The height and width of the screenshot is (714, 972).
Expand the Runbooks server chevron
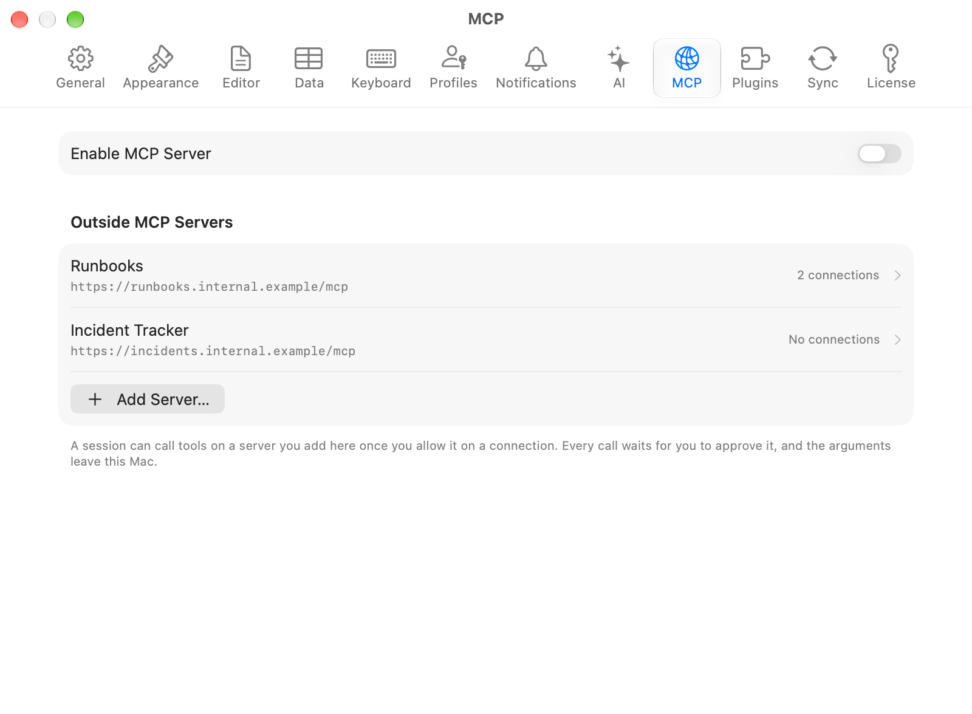[897, 276]
